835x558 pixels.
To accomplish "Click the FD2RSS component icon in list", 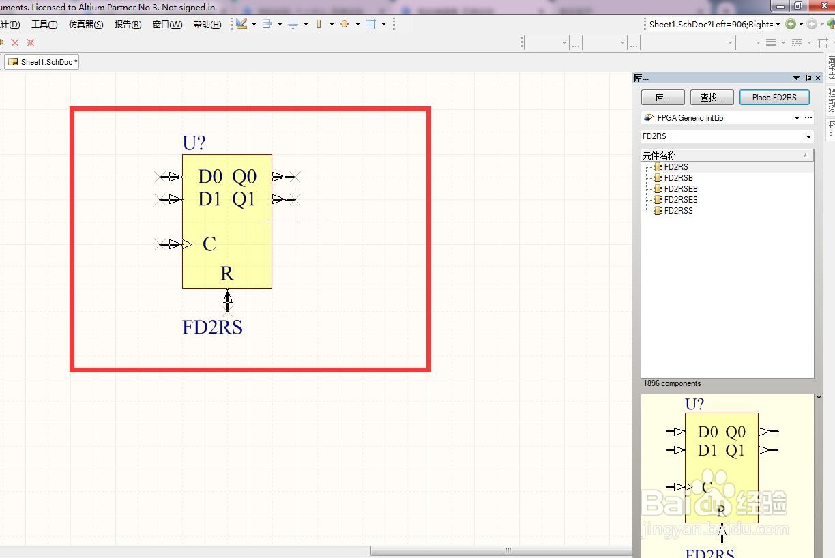I will [x=658, y=211].
